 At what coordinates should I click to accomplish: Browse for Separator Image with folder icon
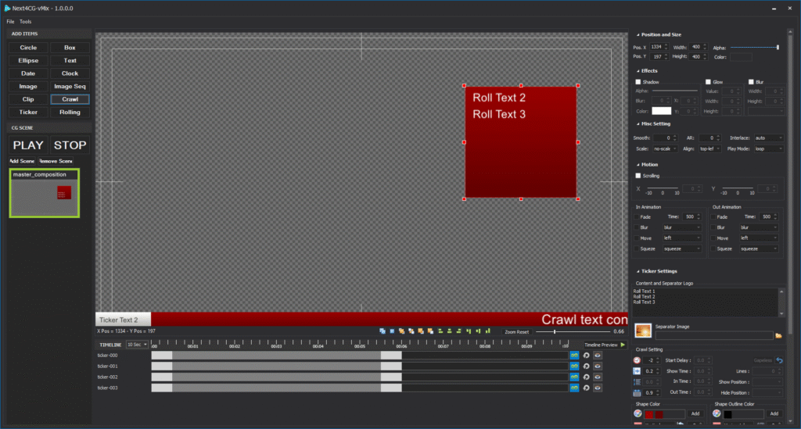pyautogui.click(x=778, y=335)
